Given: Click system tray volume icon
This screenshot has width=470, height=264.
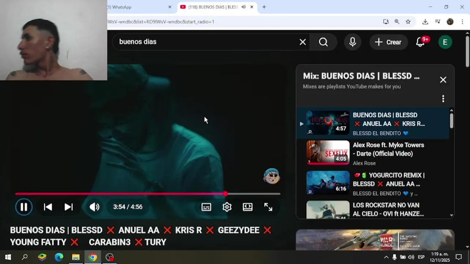Looking at the screenshot, I should click(x=411, y=257).
